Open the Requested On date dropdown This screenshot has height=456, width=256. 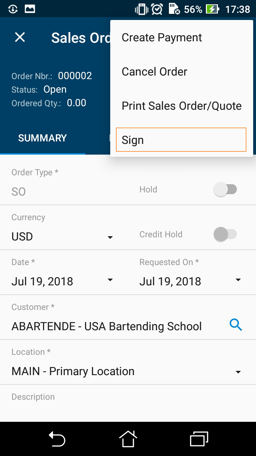(238, 280)
